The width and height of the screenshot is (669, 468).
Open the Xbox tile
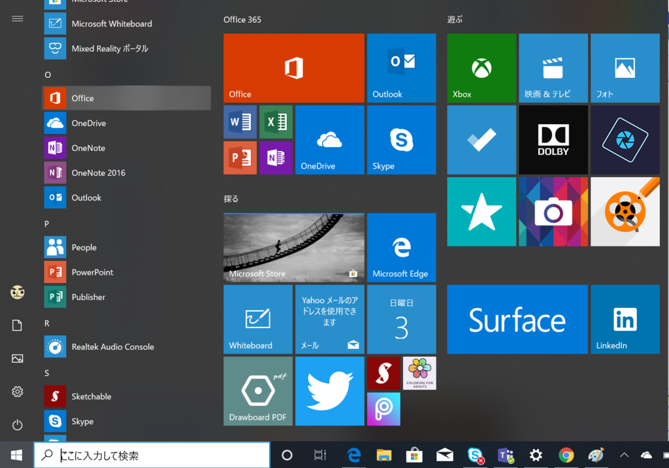tap(481, 68)
